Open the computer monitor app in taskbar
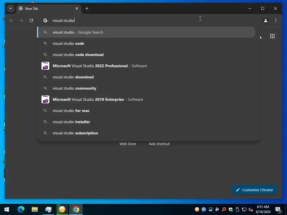 [48, 209]
